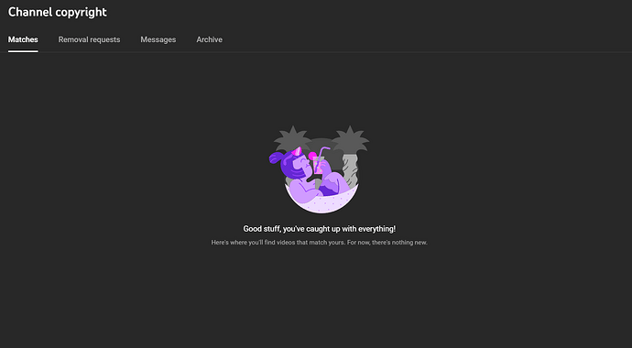
Task: Switch to the Matches tab
Action: (23, 39)
